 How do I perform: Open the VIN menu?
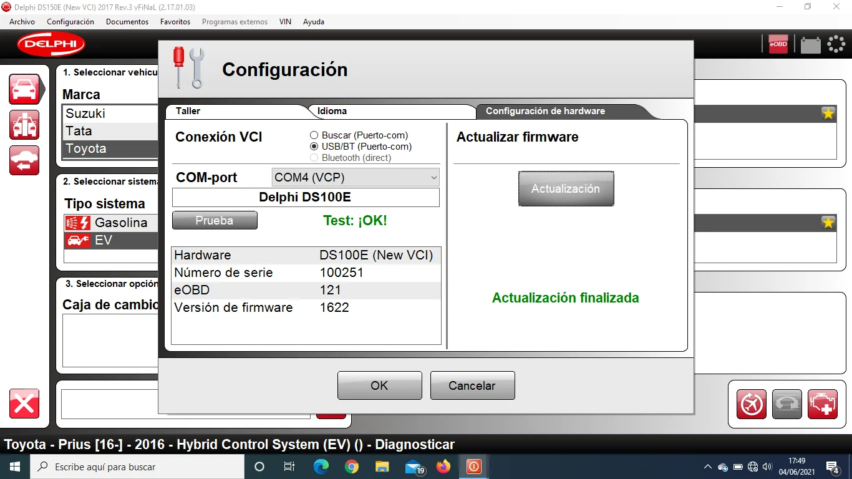pyautogui.click(x=285, y=22)
